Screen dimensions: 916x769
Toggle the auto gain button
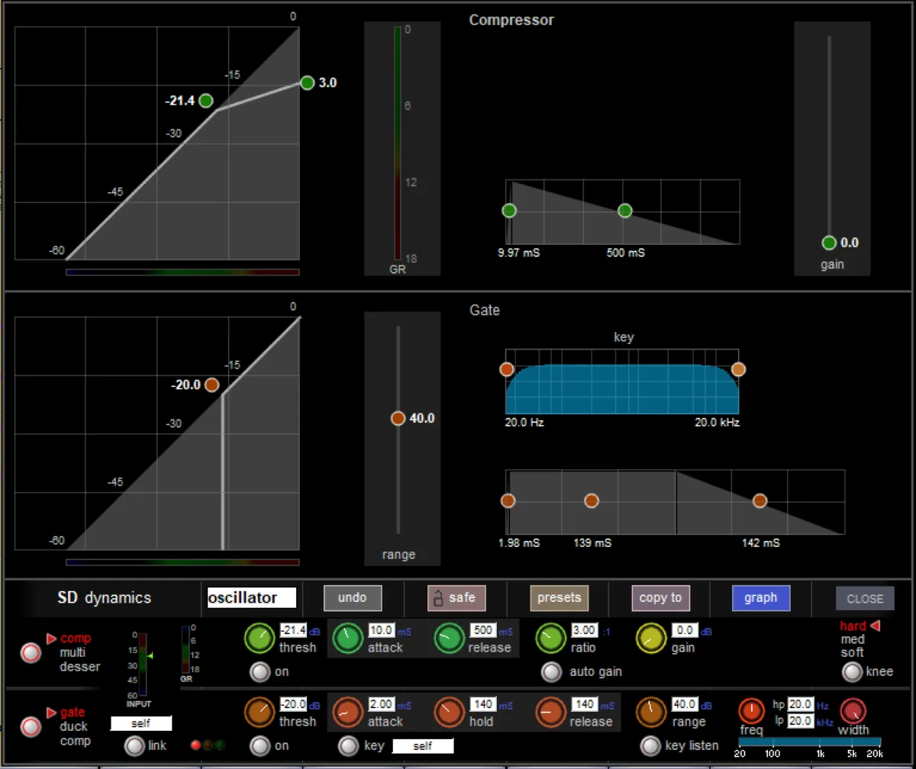click(x=550, y=672)
